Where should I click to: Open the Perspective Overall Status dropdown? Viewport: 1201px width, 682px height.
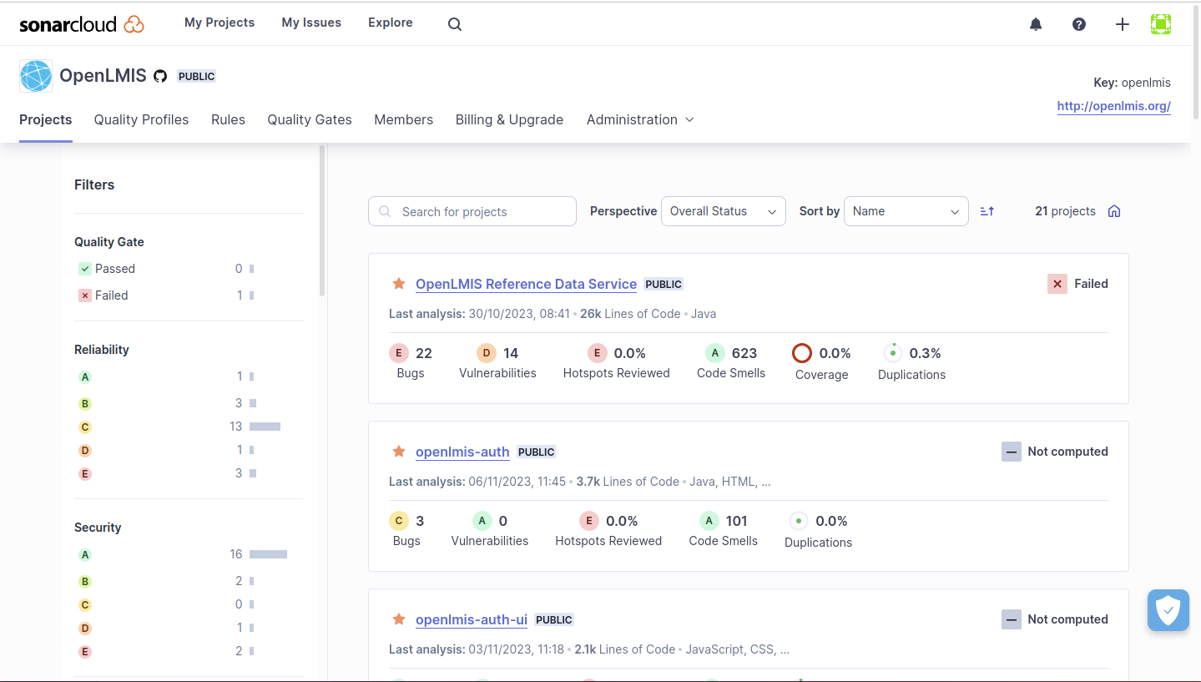coord(724,211)
